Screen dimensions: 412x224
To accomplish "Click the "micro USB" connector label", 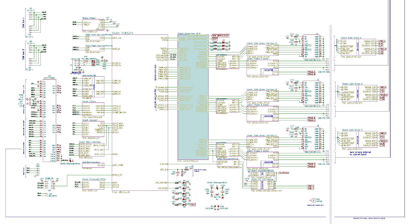I will 76,59.
